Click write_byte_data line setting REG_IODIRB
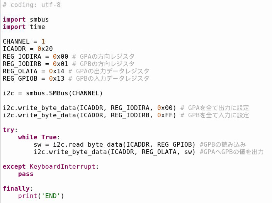 89,115
